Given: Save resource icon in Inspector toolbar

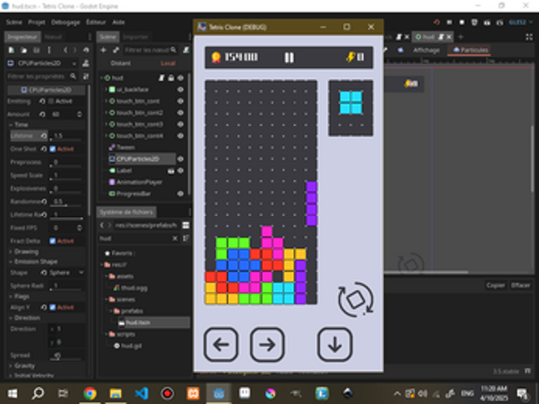Looking at the screenshot, I should [x=36, y=50].
